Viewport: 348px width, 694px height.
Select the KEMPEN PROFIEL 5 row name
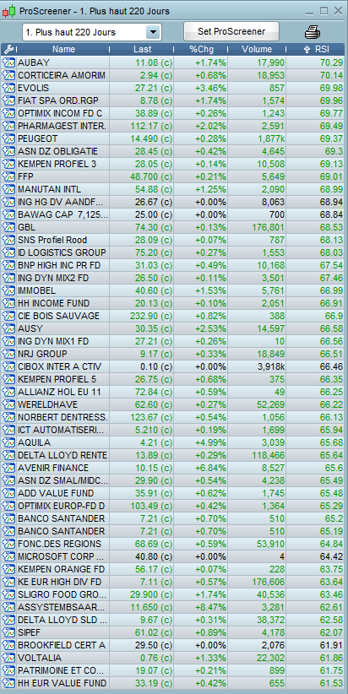(x=57, y=379)
